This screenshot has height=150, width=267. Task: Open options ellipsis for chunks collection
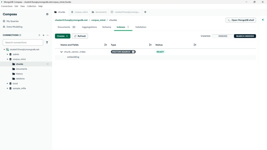click(x=47, y=64)
